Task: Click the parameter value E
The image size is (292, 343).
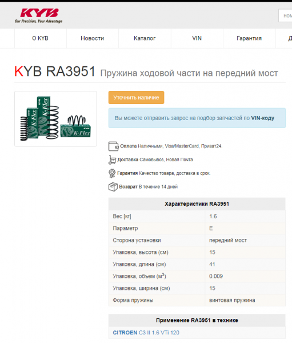Action: [x=211, y=228]
